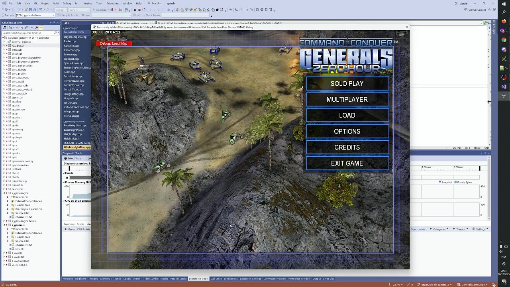Click the Properties wrench icon in Solution Explorer
The width and height of the screenshot is (510, 287).
(36, 28)
